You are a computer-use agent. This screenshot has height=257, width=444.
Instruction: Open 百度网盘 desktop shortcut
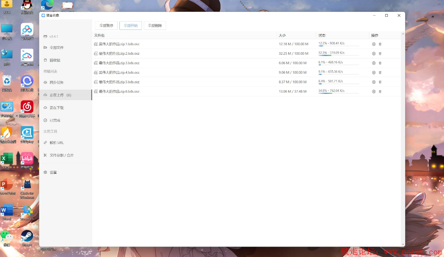click(27, 32)
